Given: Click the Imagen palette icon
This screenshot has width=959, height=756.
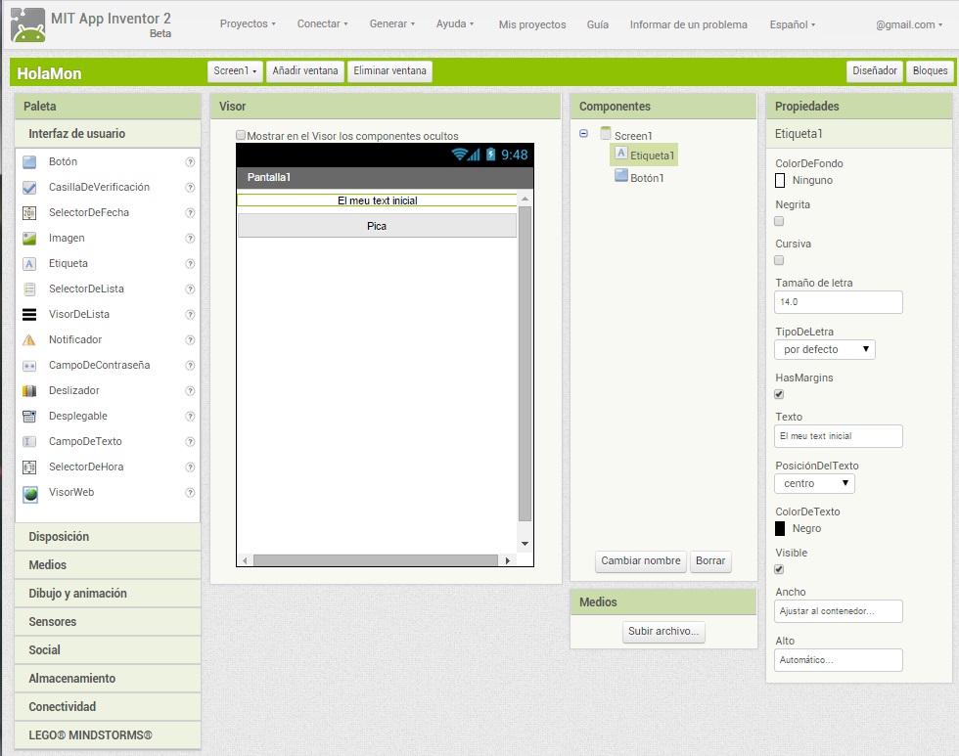Looking at the screenshot, I should pos(29,239).
